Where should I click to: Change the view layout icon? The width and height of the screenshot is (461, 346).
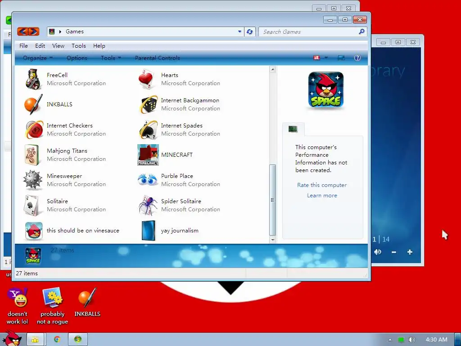(x=316, y=58)
